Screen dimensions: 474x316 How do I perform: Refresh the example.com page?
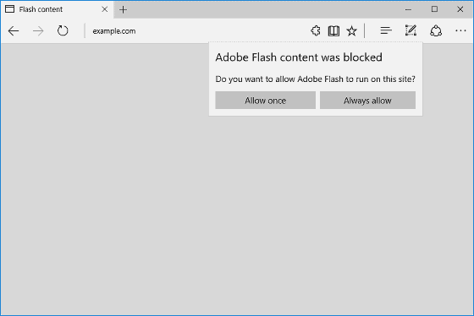point(63,30)
